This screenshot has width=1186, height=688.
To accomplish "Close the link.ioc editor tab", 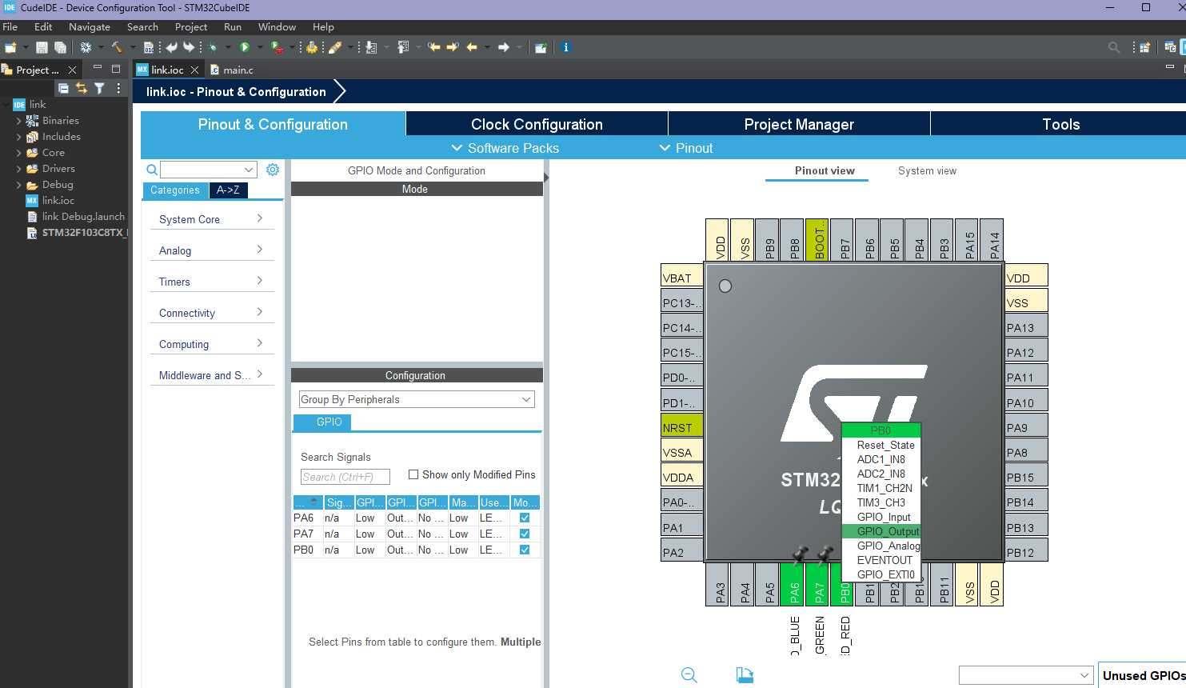I will 194,70.
